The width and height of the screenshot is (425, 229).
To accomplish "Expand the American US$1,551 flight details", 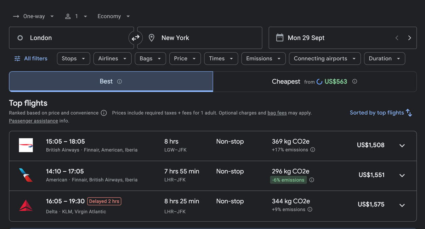I will point(402,175).
